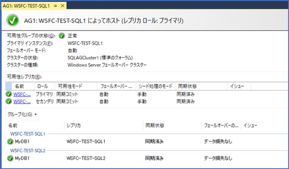Sort replicas by ロール column header
The image size is (289, 169).
pyautogui.click(x=45, y=86)
